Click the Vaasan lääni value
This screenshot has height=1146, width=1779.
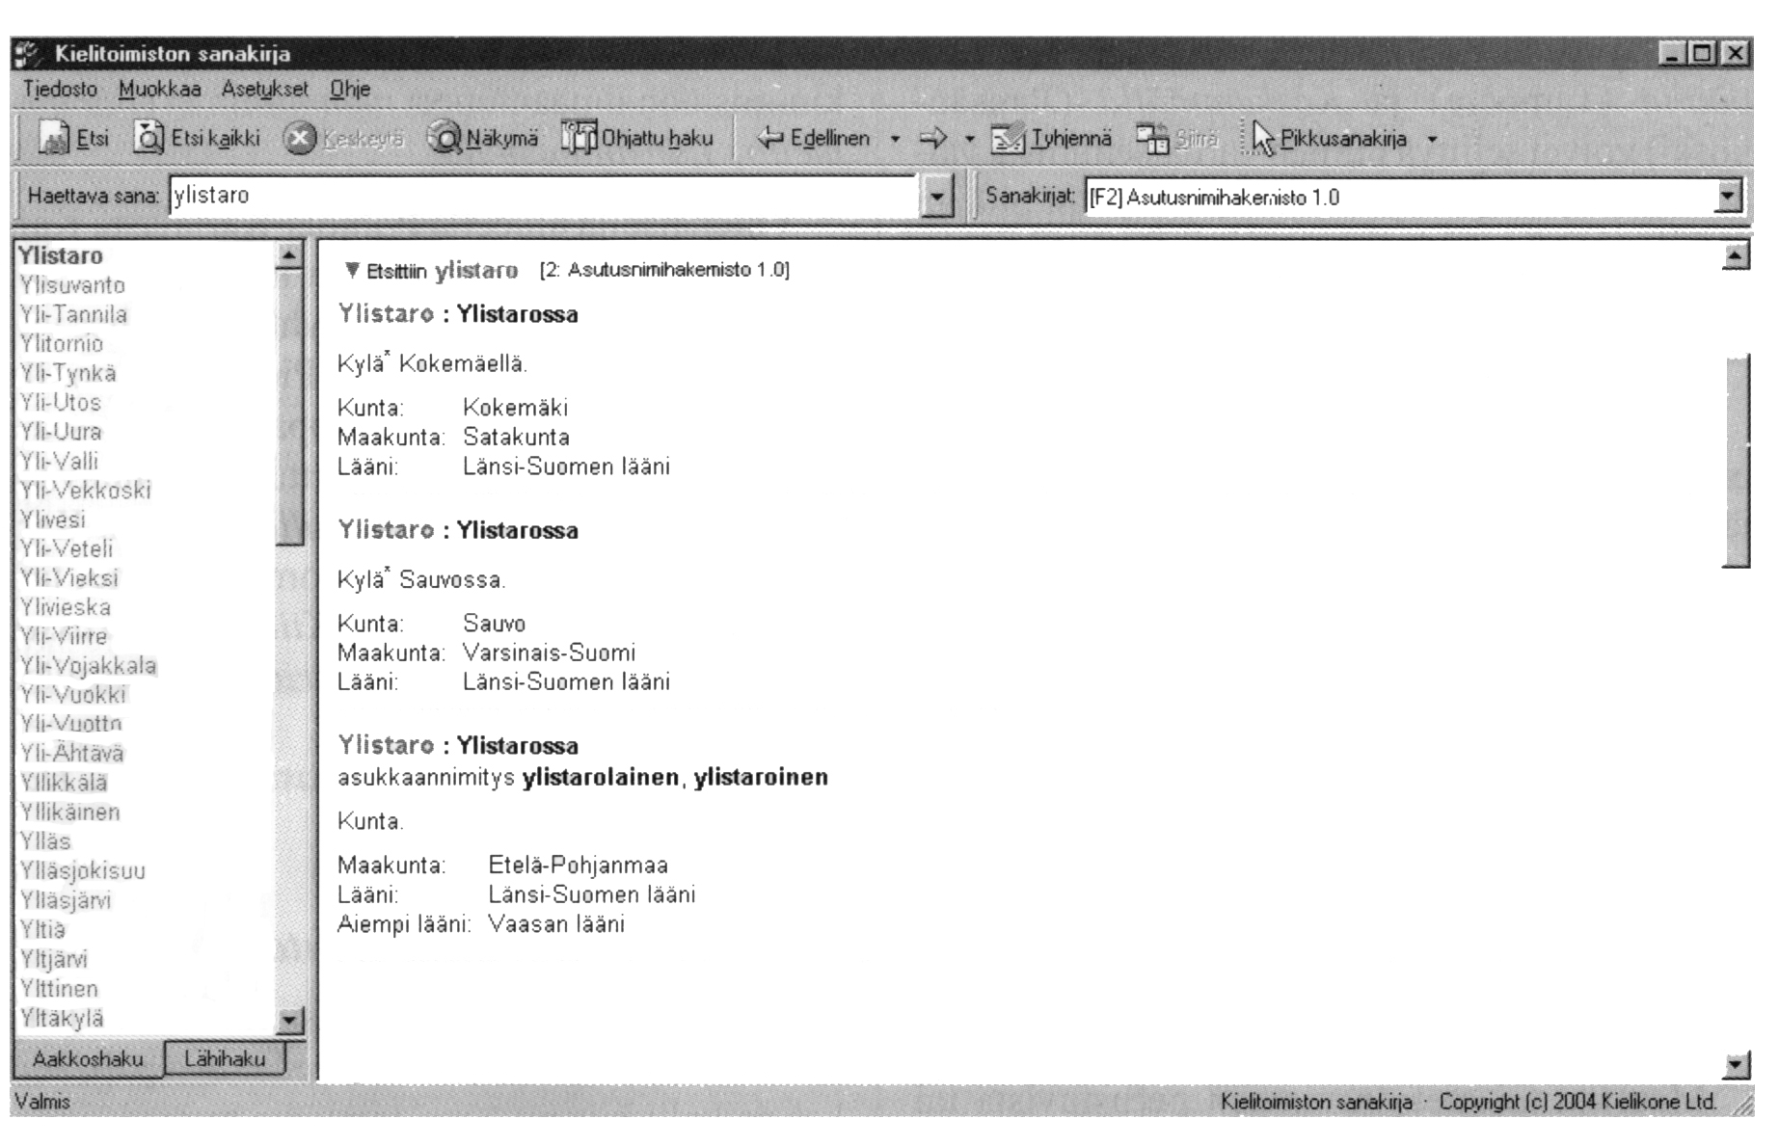556,924
